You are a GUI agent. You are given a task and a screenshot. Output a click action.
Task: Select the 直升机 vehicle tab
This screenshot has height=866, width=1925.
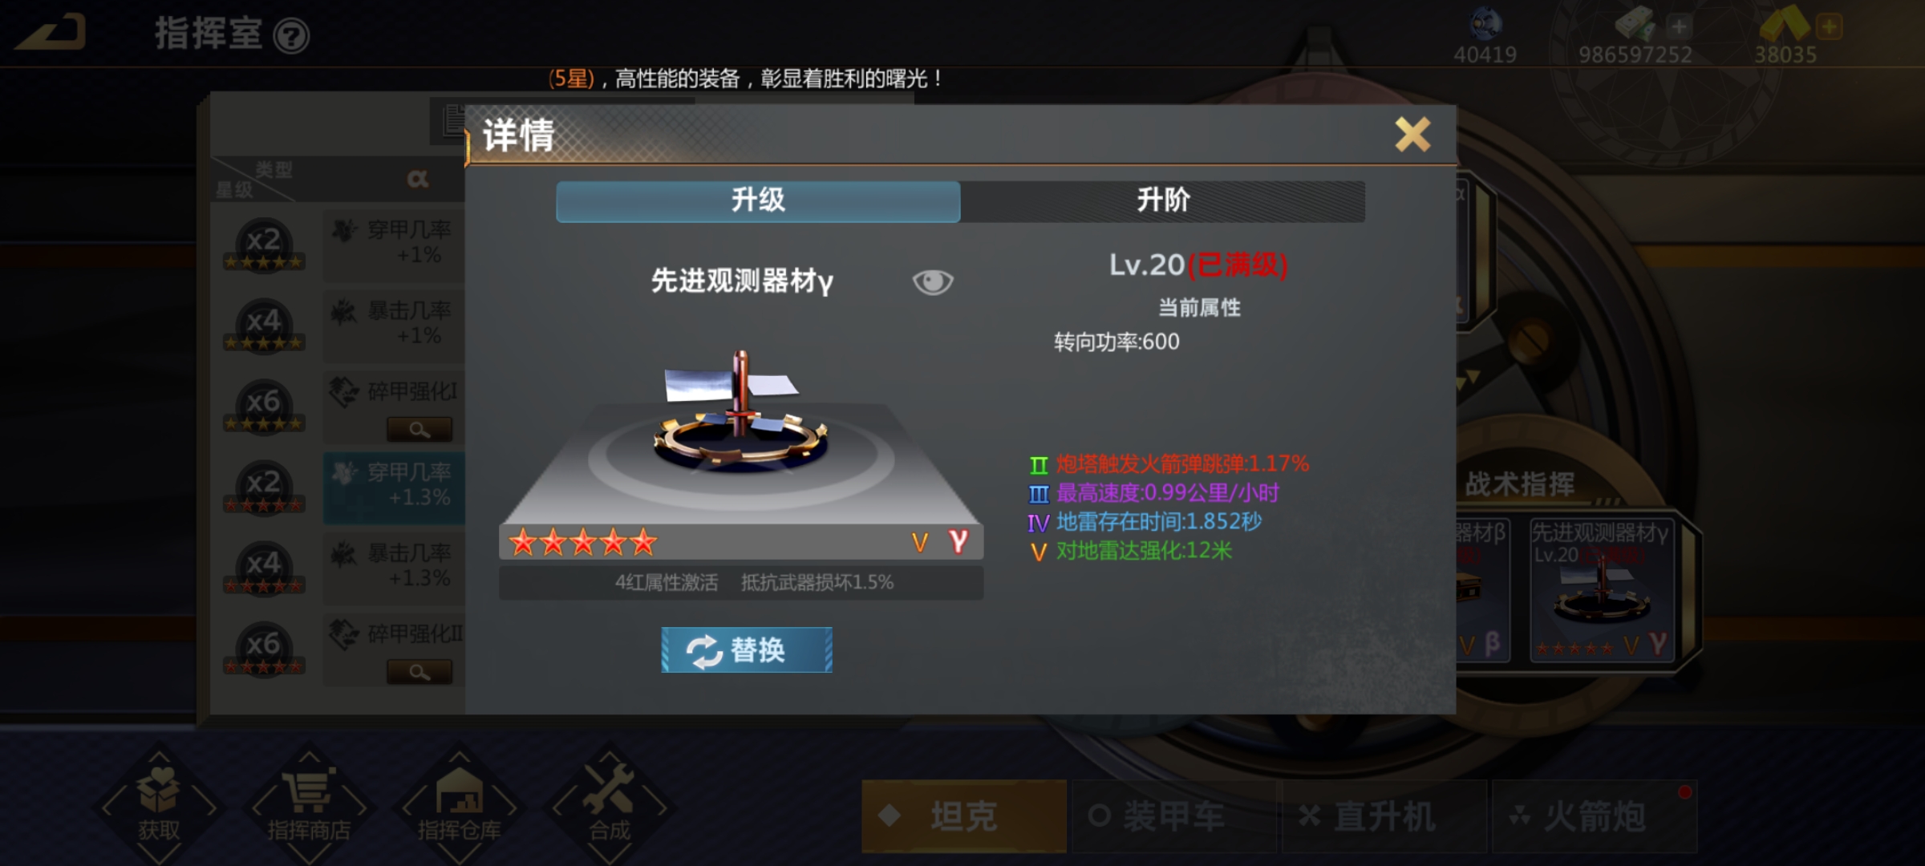click(x=1384, y=816)
